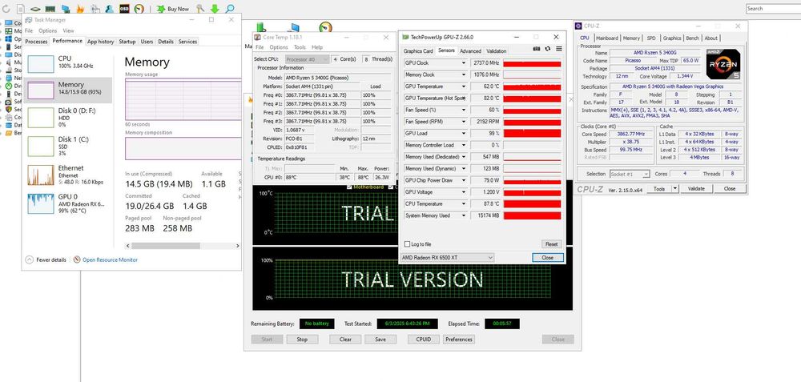The height and width of the screenshot is (382, 801).
Task: Click the GPU-Z screenshot camera icon
Action: click(x=537, y=49)
